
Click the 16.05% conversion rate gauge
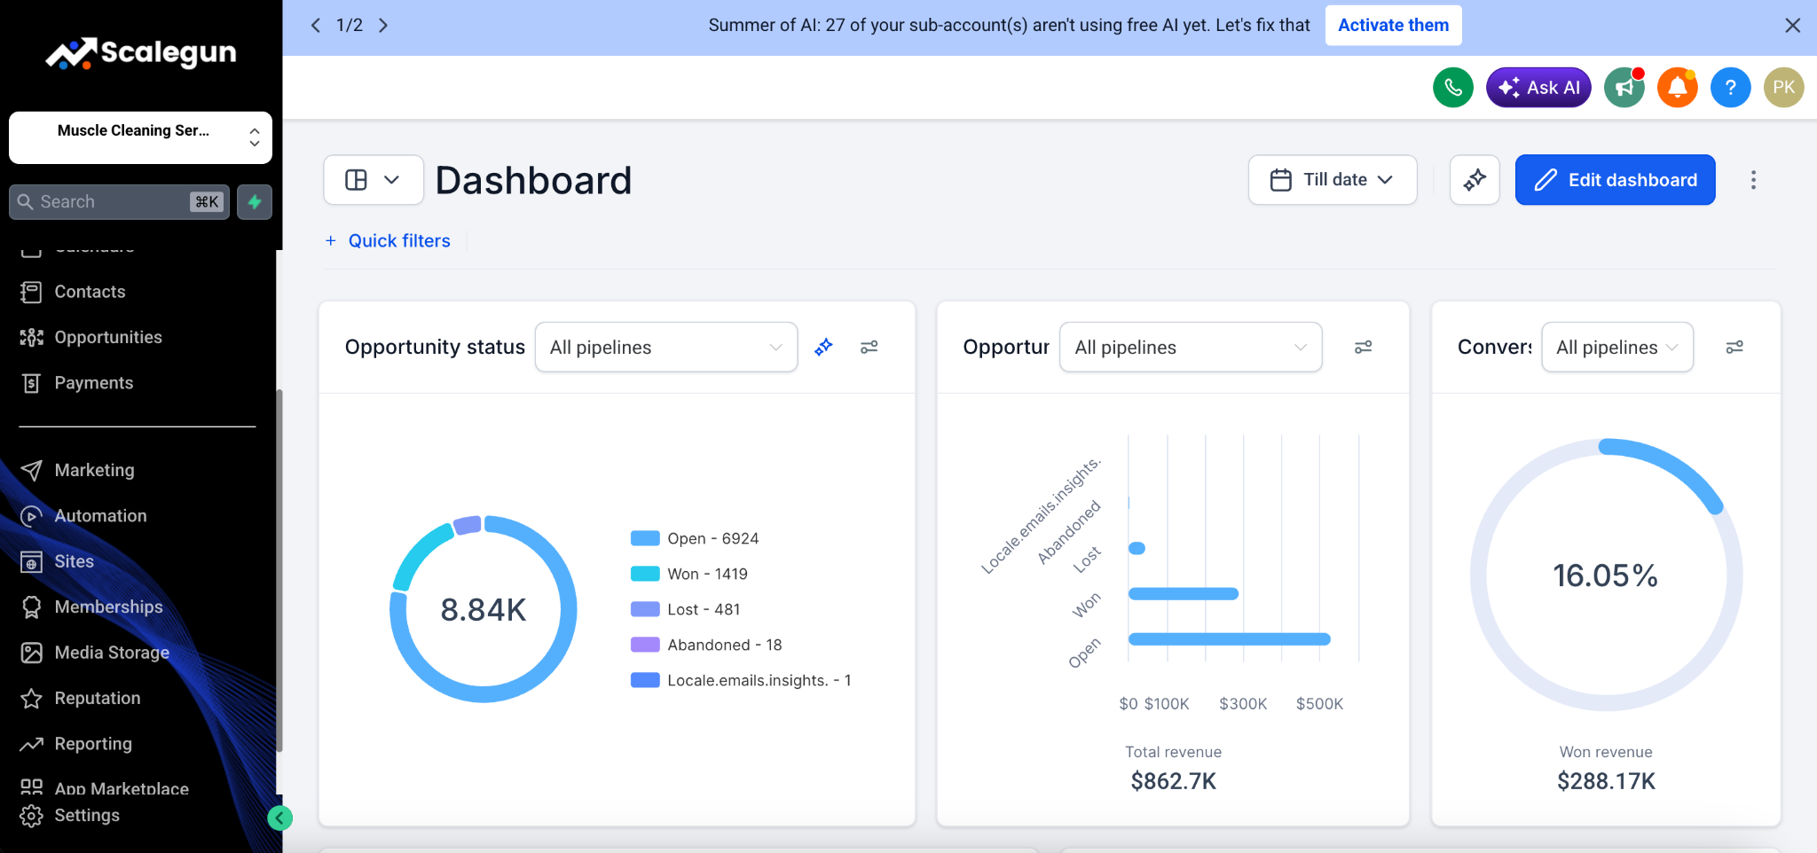coord(1605,575)
